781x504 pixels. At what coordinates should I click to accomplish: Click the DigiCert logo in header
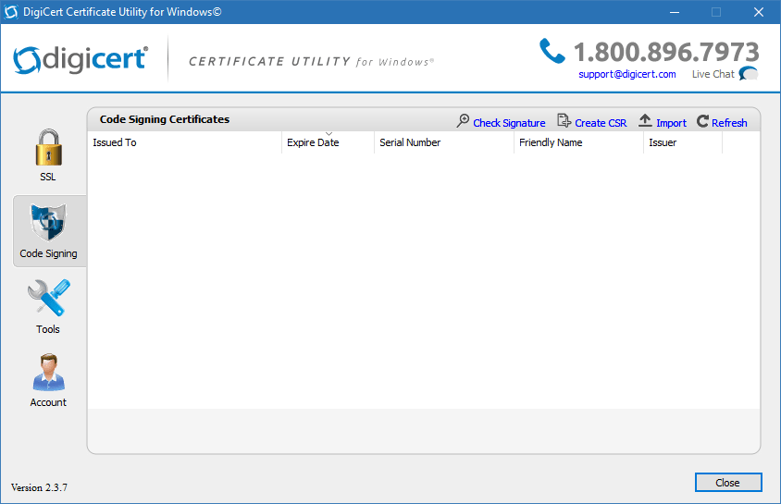coord(81,60)
